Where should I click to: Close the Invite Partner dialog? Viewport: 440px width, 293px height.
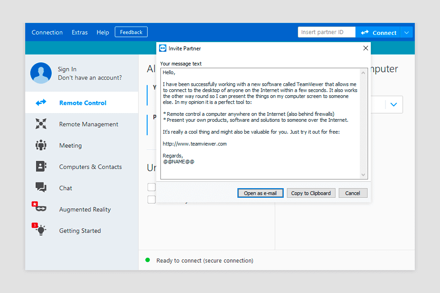click(x=366, y=48)
